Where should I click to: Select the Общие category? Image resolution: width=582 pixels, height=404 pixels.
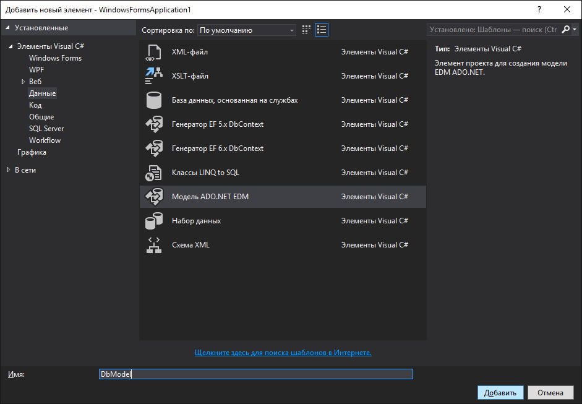(41, 117)
